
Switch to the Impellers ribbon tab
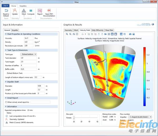coord(23,5)
